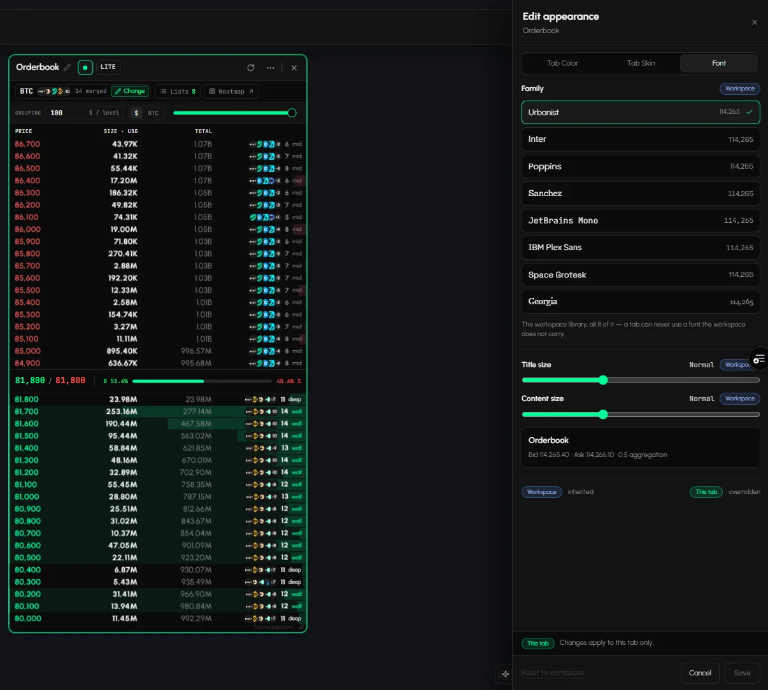Click Change to switch merged exchanges

tap(130, 91)
